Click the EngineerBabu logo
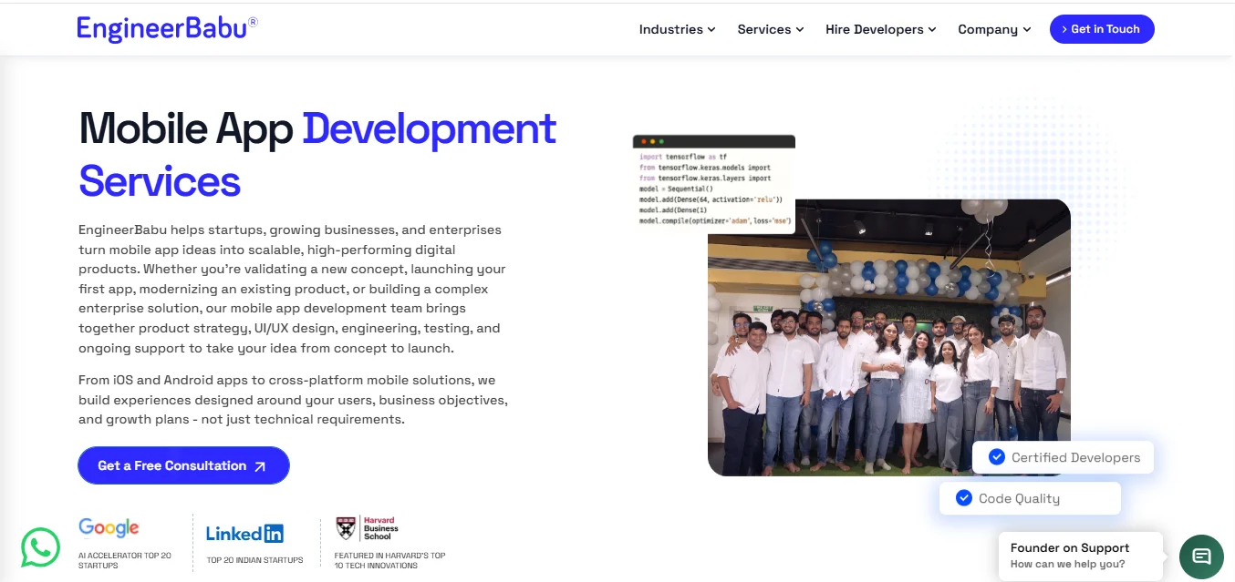The width and height of the screenshot is (1235, 582). (167, 28)
